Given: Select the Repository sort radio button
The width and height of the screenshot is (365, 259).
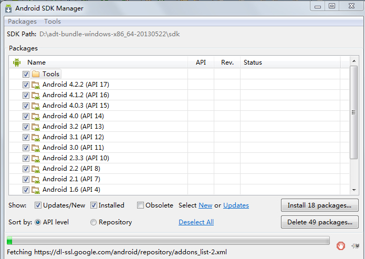Looking at the screenshot, I should tap(93, 222).
